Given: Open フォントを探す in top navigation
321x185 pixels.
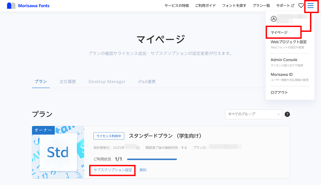Looking at the screenshot, I should tap(234, 6).
